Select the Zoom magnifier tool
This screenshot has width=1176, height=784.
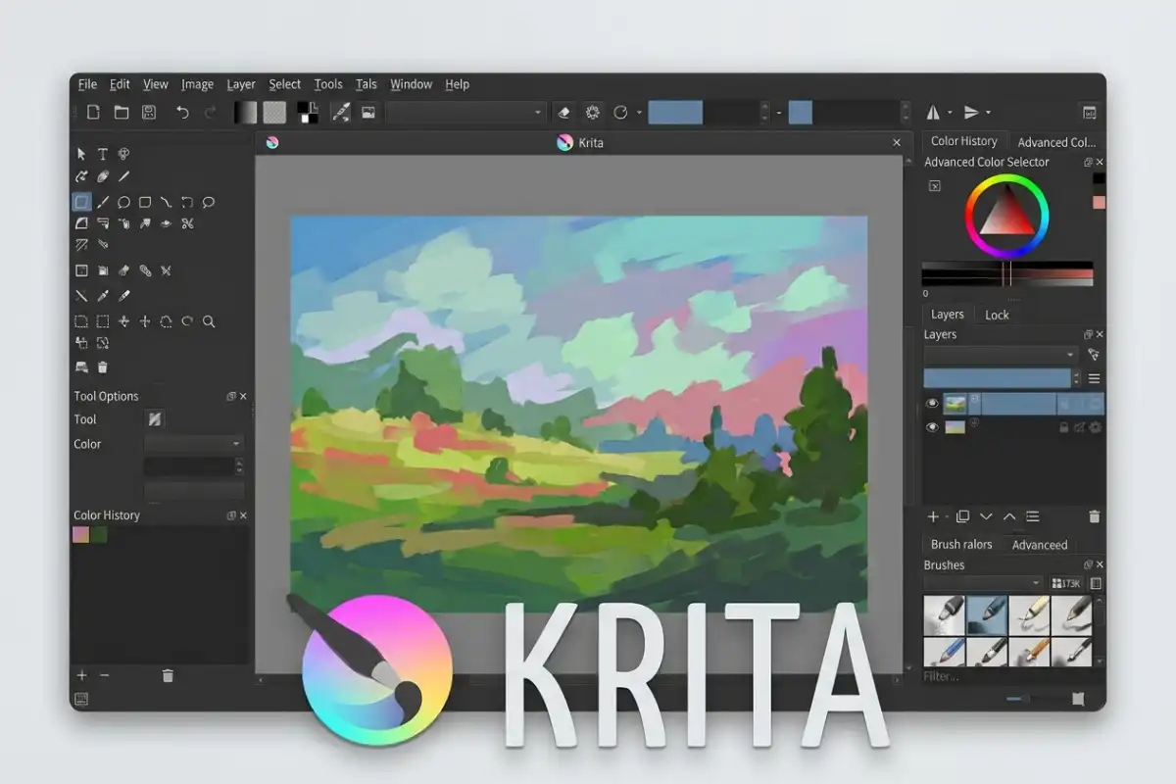209,320
